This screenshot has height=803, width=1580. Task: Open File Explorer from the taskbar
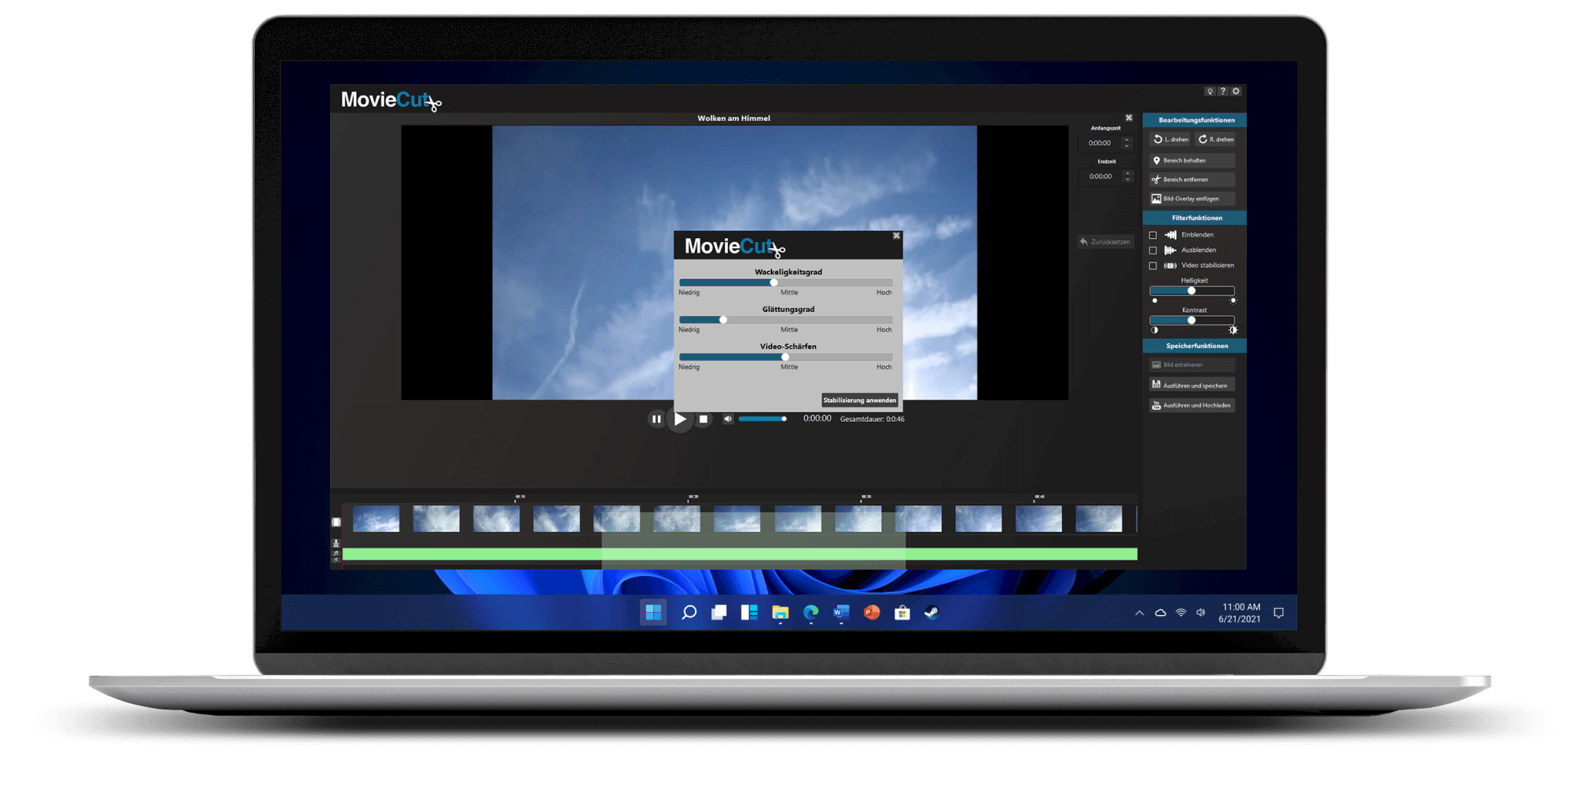point(780,612)
